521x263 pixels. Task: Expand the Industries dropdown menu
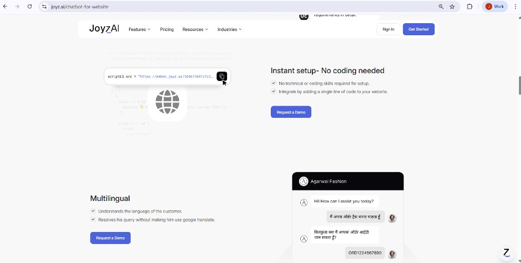coord(229,29)
